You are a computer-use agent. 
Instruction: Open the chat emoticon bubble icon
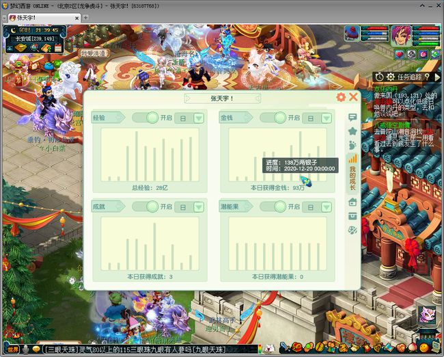(36, 349)
